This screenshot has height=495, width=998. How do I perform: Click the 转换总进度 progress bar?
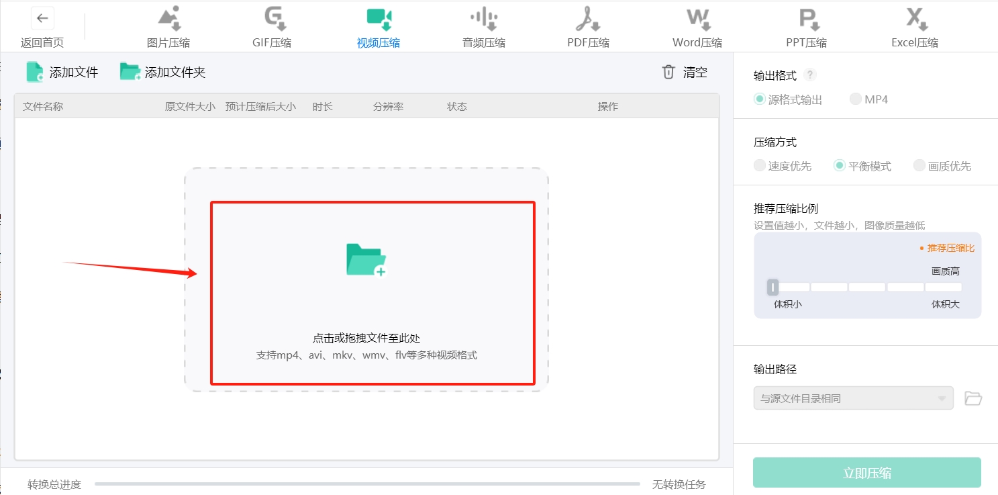coord(367,484)
